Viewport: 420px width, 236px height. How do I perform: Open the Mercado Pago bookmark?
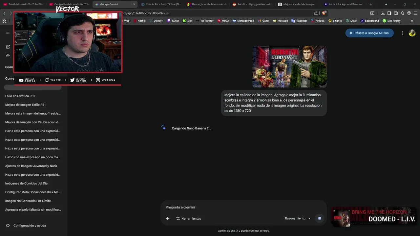(x=243, y=21)
